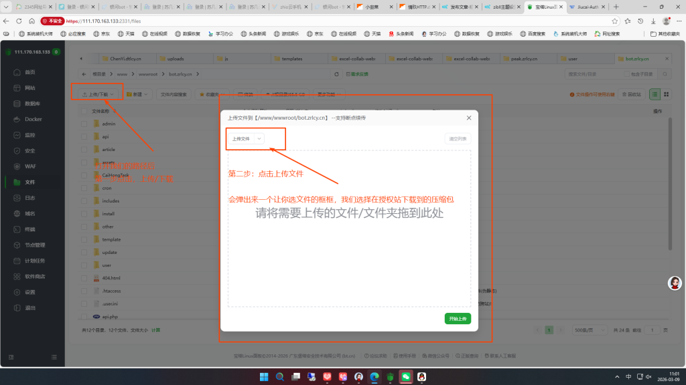This screenshot has width=686, height=385.
Task: Tick the checkbox beside admin folder
Action: (x=84, y=124)
